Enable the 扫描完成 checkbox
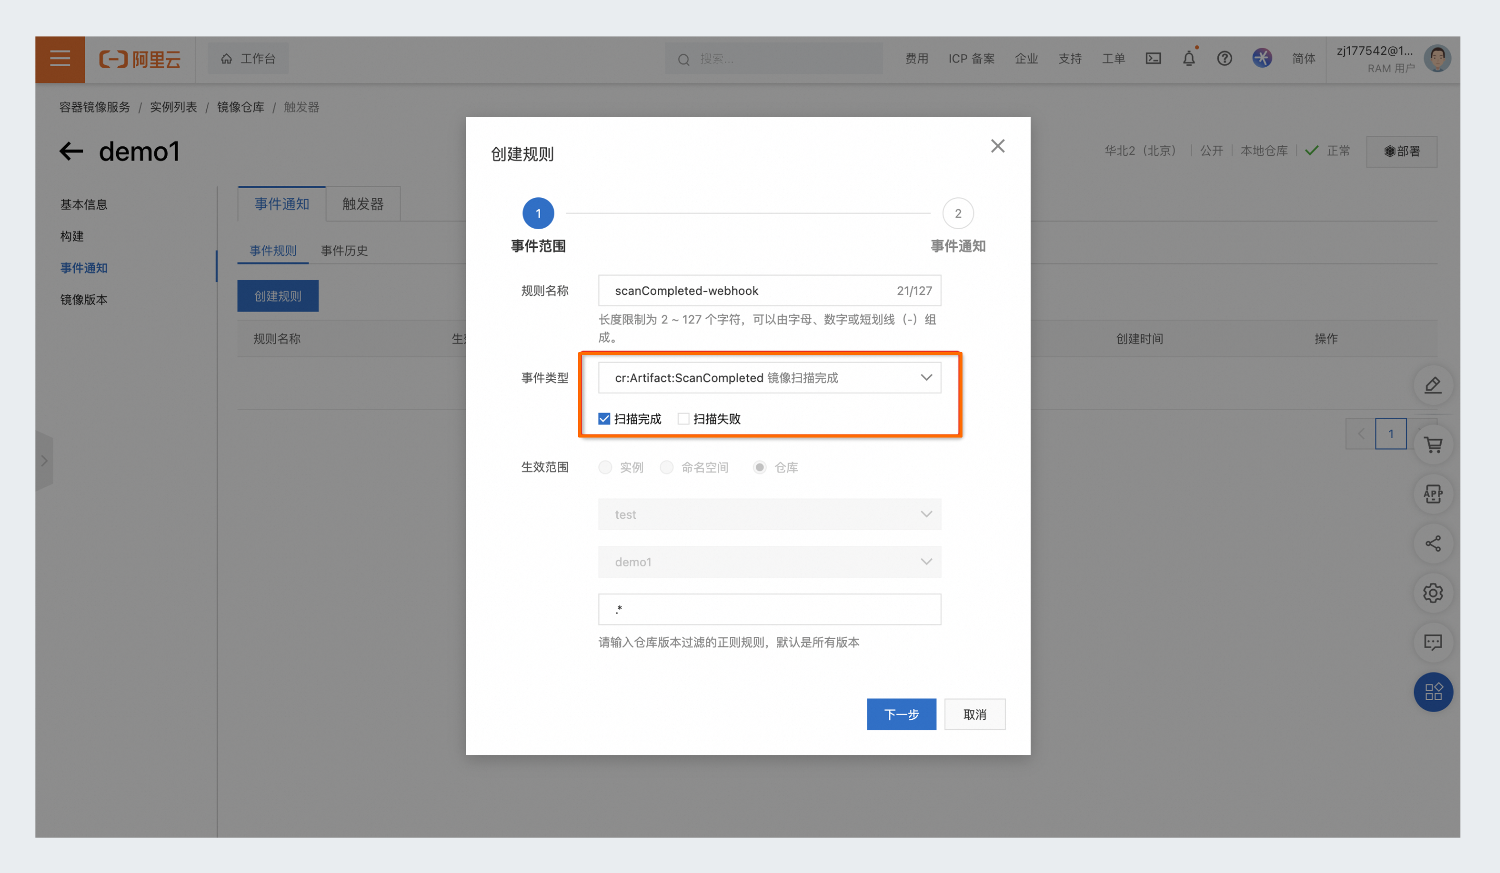The image size is (1500, 873). pos(605,419)
